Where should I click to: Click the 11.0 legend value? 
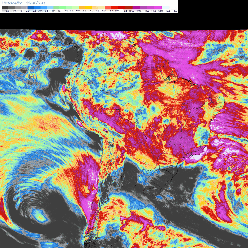tap(147, 11)
